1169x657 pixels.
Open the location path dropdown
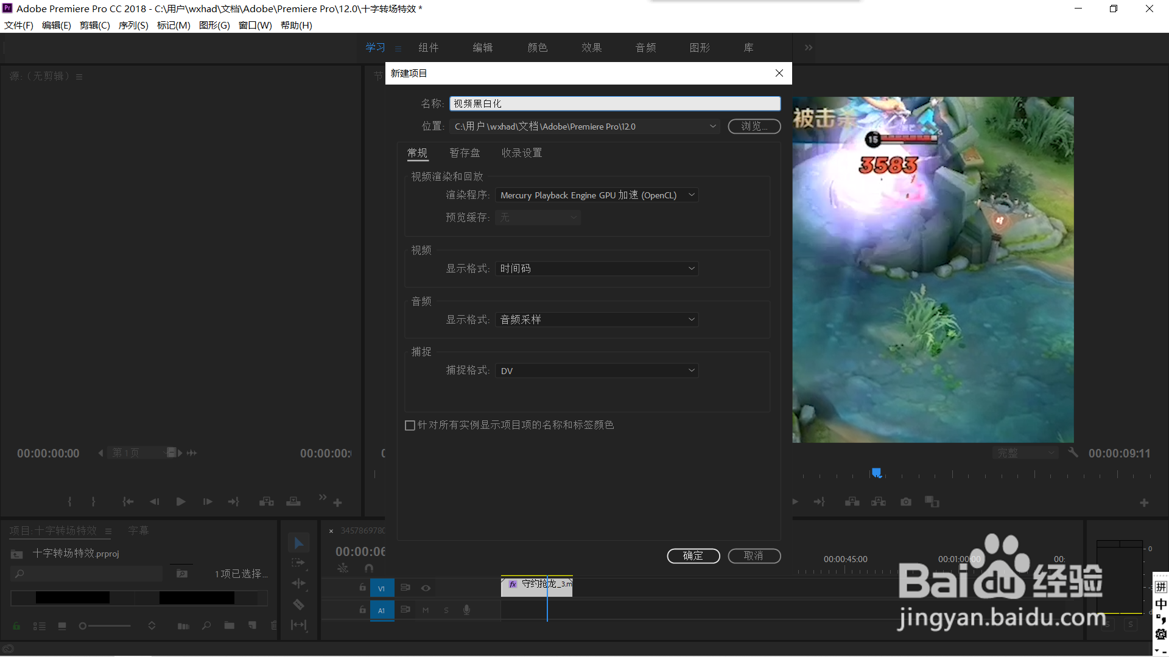pyautogui.click(x=712, y=127)
